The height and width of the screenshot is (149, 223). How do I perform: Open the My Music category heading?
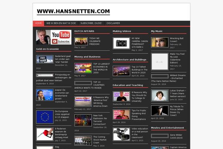157,31
